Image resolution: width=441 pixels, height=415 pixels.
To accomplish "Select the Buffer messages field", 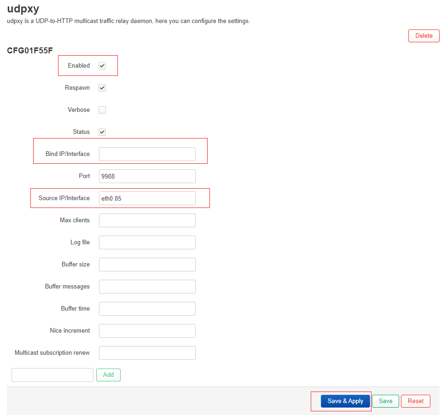I will [147, 287].
